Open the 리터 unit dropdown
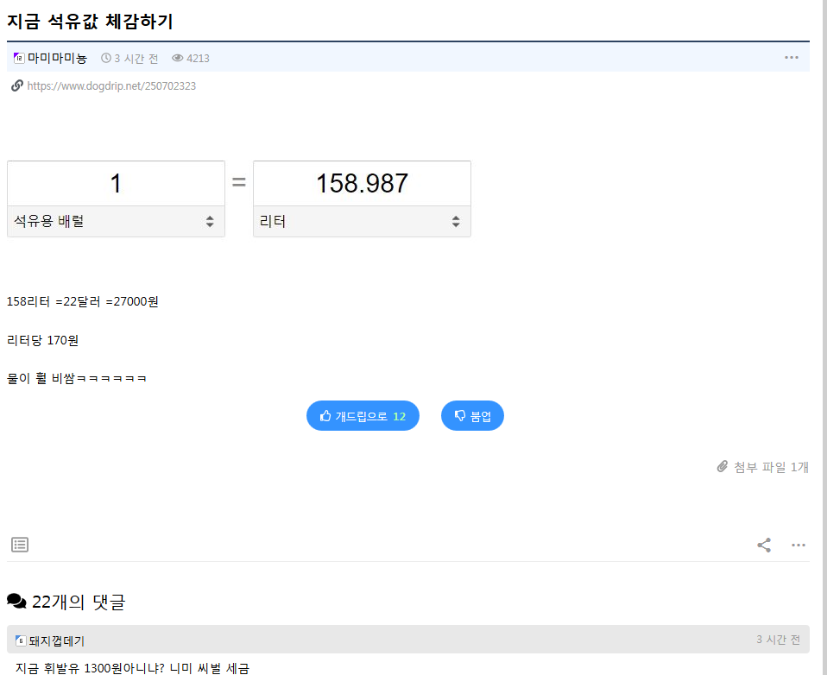The image size is (827, 675). tap(362, 222)
